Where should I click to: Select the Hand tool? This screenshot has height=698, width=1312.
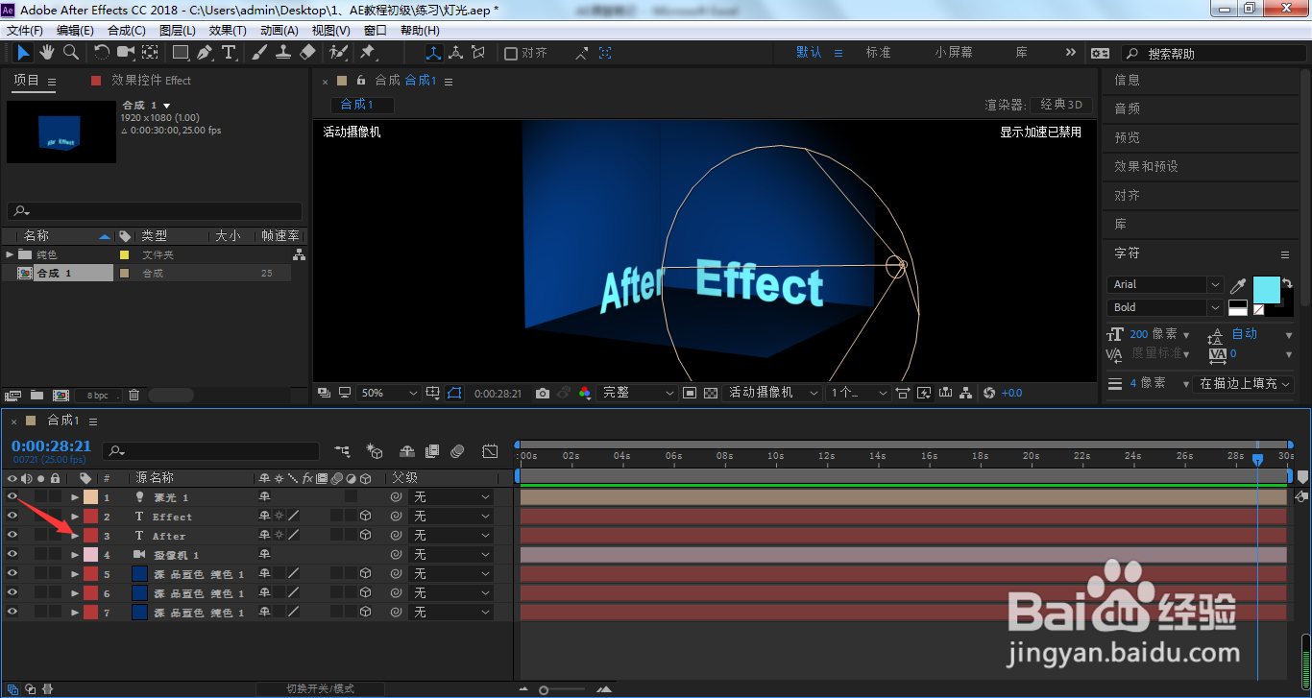click(47, 53)
